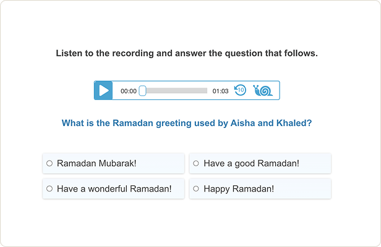Click the audio progress slider handle

point(142,91)
